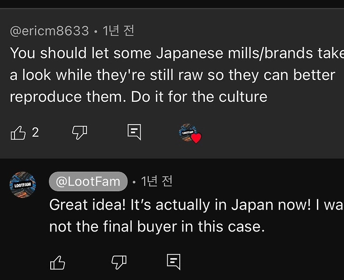Open the @ericm8633 user profile
Viewport: 344px width, 280px height.
pyautogui.click(x=49, y=31)
